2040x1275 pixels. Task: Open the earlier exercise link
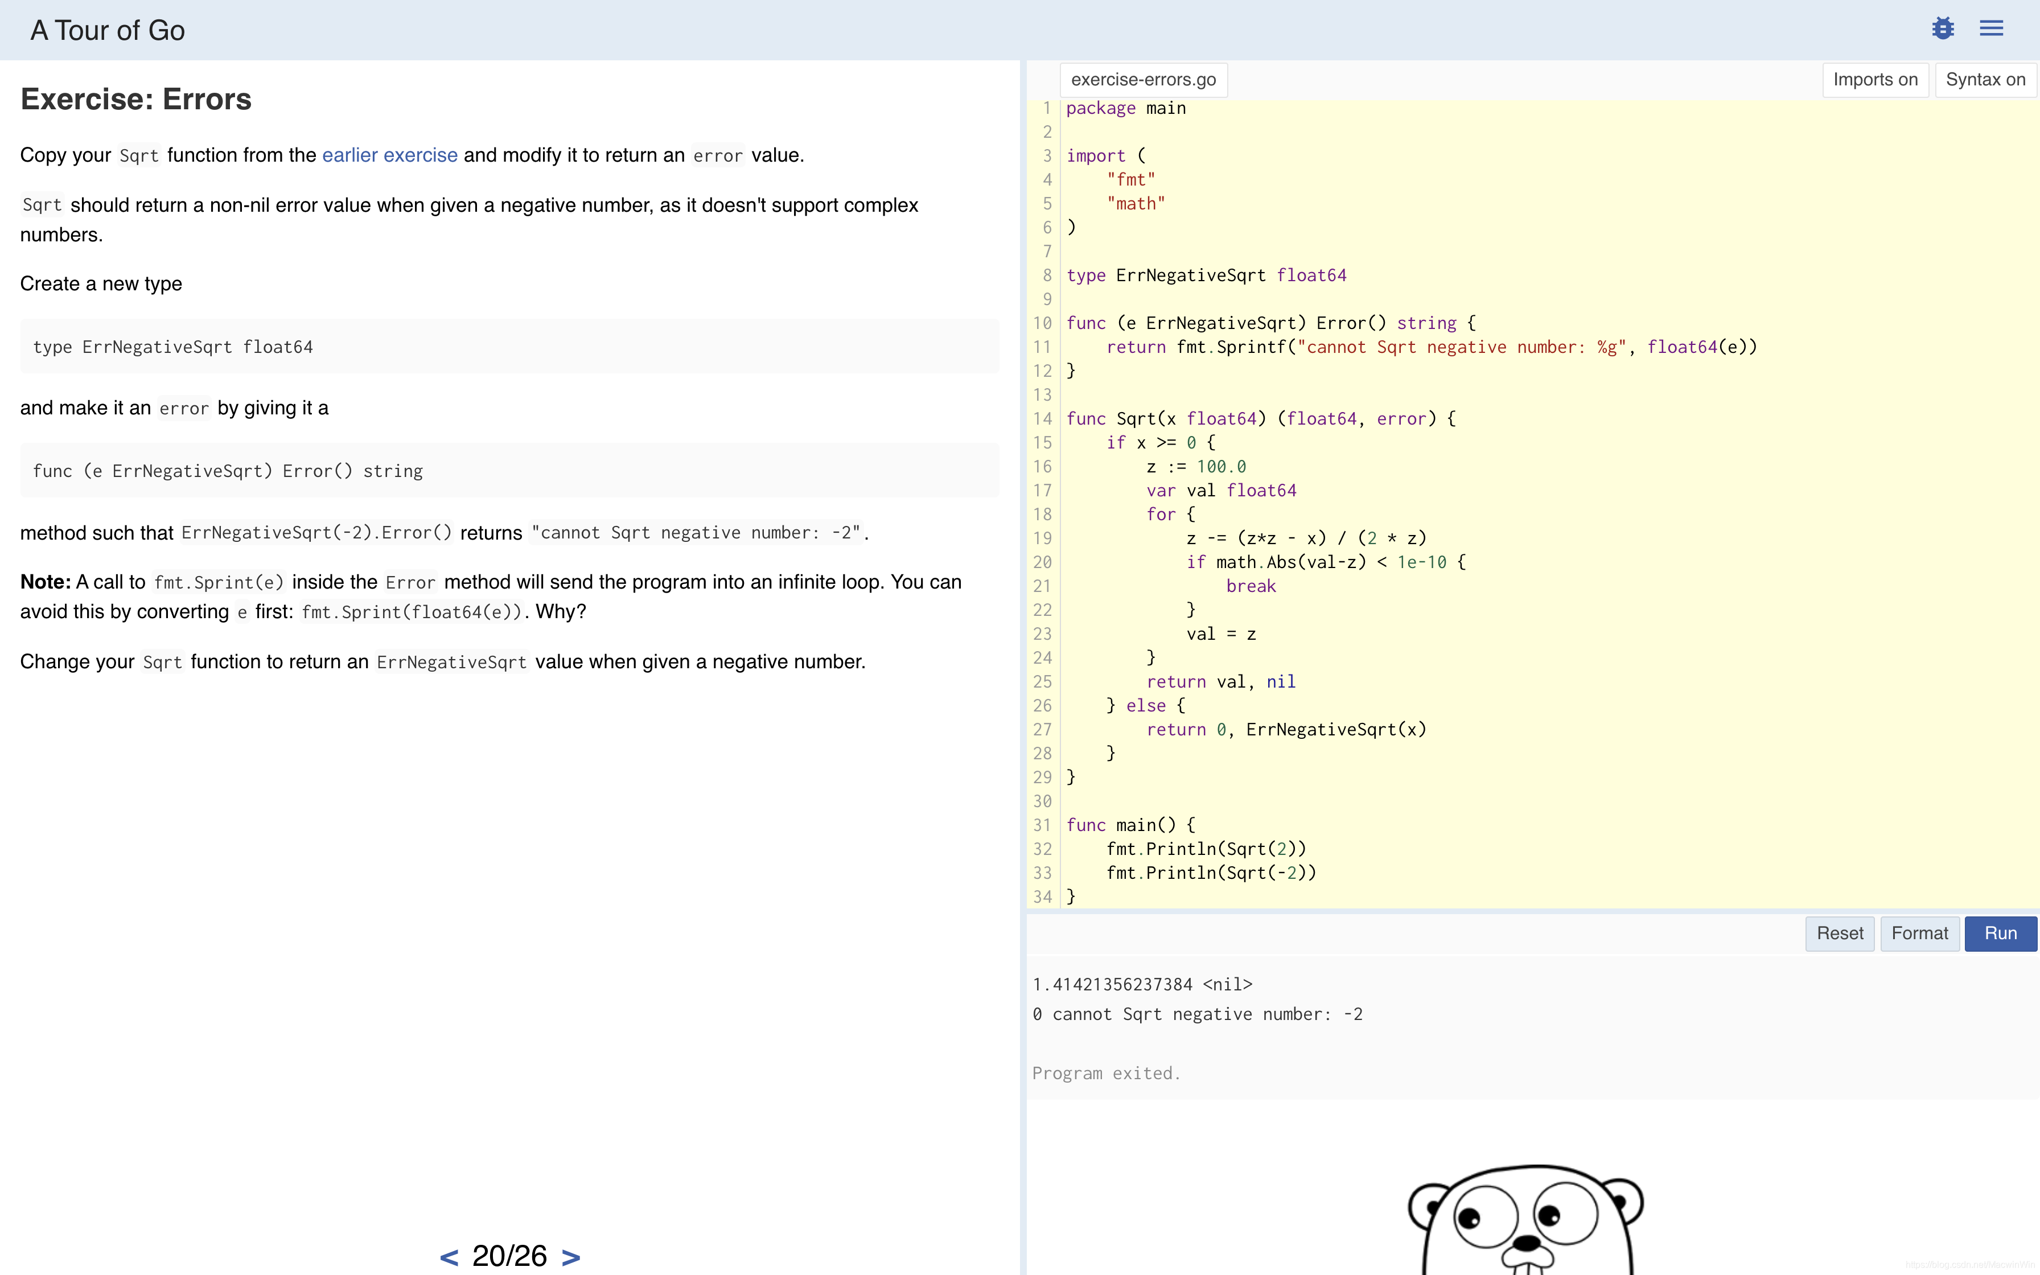point(389,155)
